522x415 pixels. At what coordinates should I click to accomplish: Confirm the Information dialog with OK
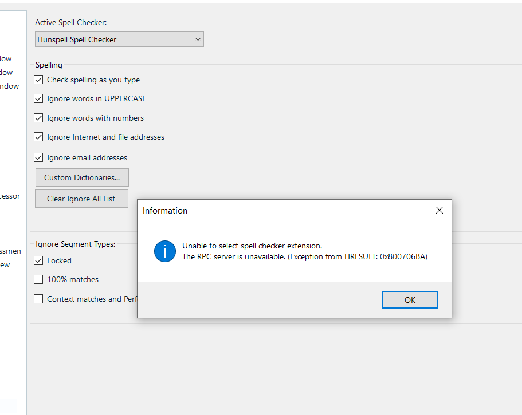410,299
